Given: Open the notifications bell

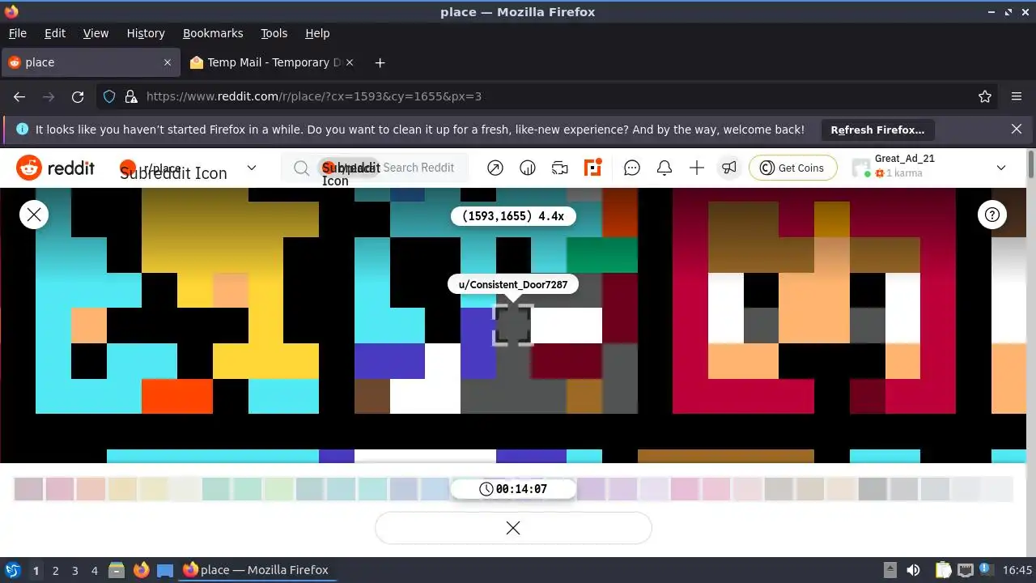Looking at the screenshot, I should click(x=664, y=168).
